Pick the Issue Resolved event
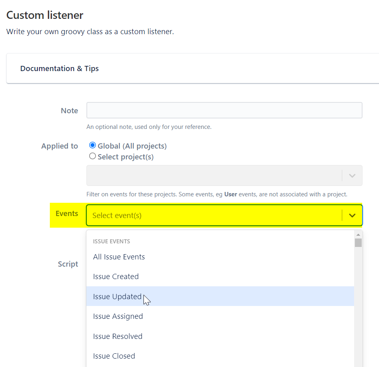The image size is (379, 367). point(118,336)
